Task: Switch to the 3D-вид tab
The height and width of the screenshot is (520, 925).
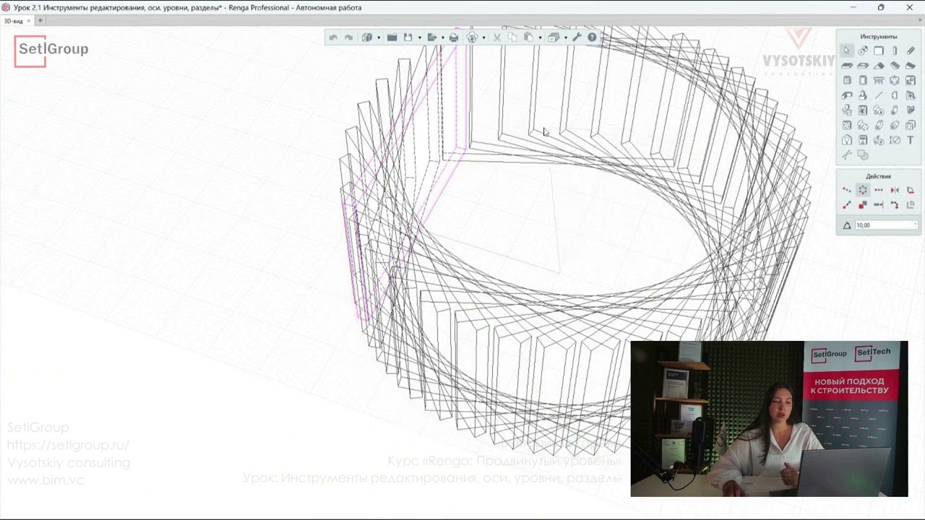Action: click(x=13, y=21)
